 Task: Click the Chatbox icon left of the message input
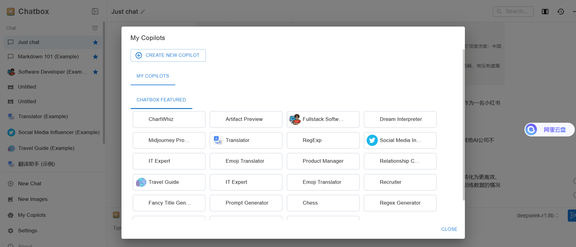[116, 215]
